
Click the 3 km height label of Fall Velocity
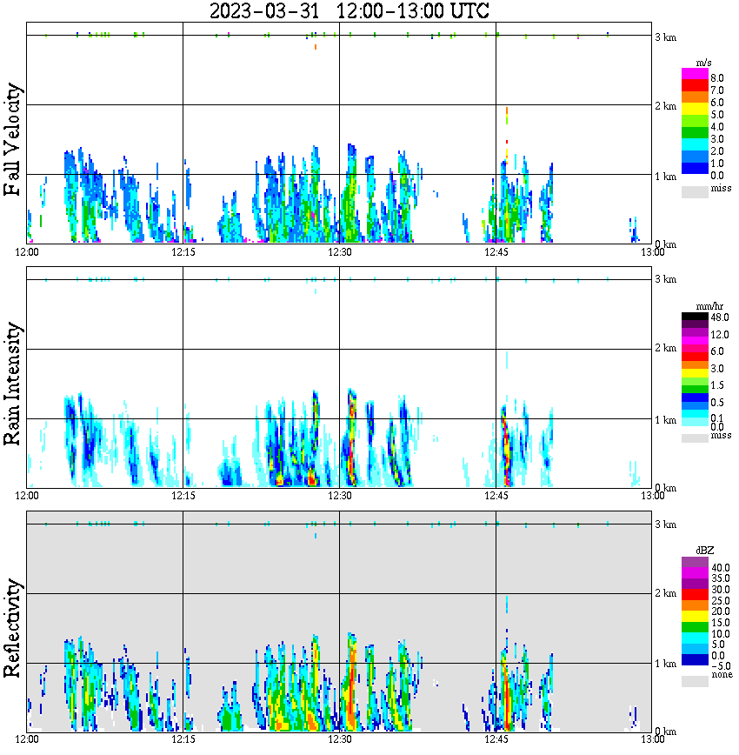click(666, 37)
